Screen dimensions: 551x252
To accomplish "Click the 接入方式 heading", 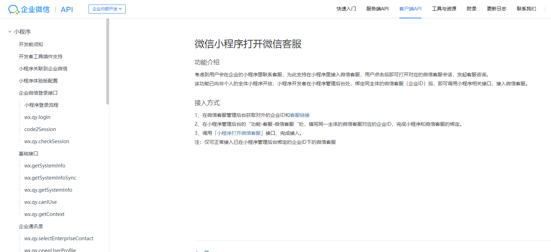I will click(x=207, y=103).
